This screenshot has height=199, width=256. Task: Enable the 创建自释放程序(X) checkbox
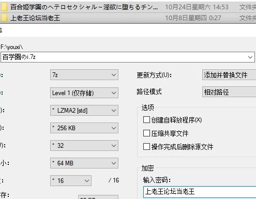point(146,120)
